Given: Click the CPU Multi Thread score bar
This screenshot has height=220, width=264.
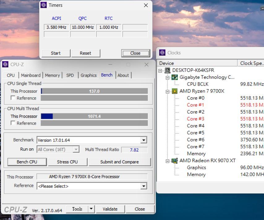Looking at the screenshot, I should click(x=94, y=116).
